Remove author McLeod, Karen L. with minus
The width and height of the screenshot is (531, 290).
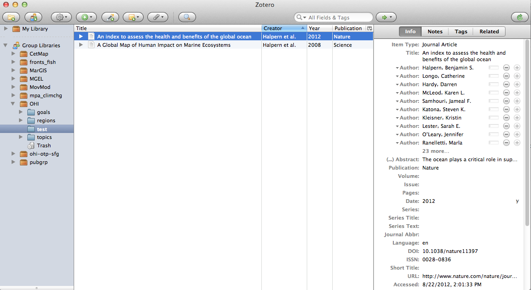[x=506, y=93]
